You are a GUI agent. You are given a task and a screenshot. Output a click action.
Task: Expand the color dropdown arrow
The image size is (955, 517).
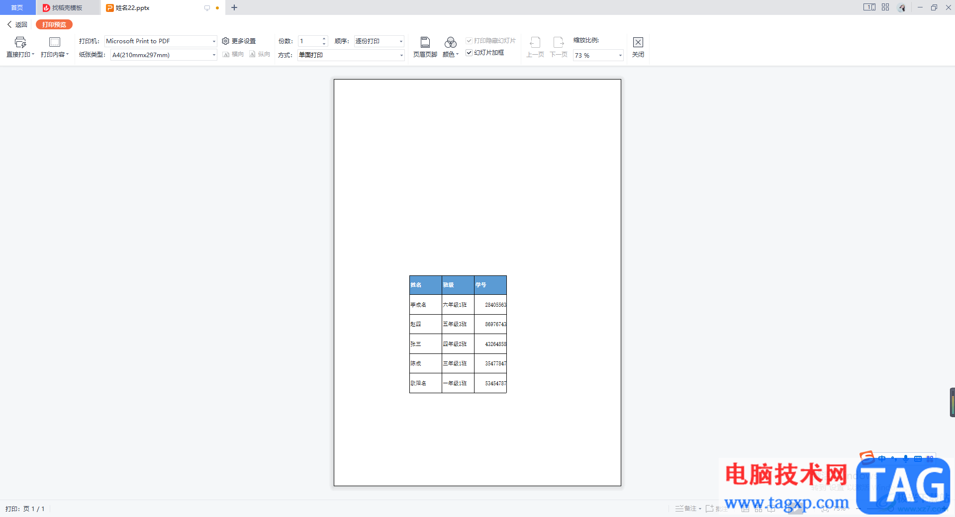point(457,55)
